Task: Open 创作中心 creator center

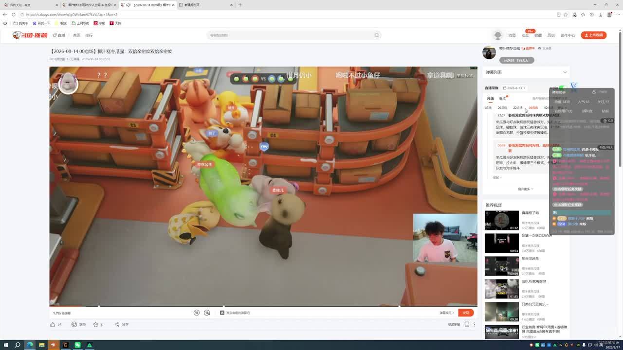Action: tap(568, 35)
